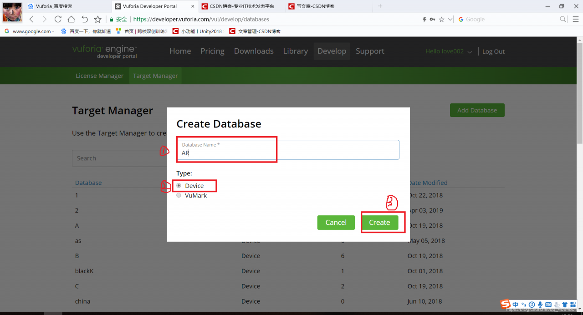The image size is (583, 315).
Task: Switch to CSDN博客 专业IT技术发表平台 tab
Action: pos(241,6)
